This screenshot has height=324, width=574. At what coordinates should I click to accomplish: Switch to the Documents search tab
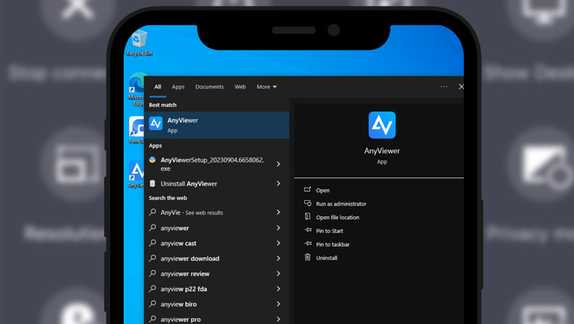[x=209, y=87]
